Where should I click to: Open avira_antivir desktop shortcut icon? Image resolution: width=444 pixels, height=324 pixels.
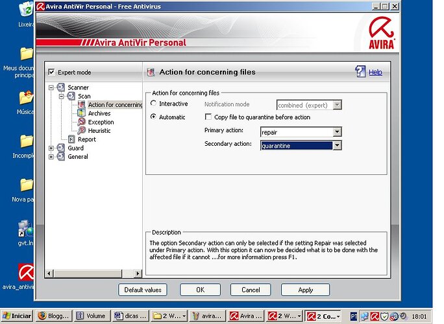pyautogui.click(x=26, y=272)
